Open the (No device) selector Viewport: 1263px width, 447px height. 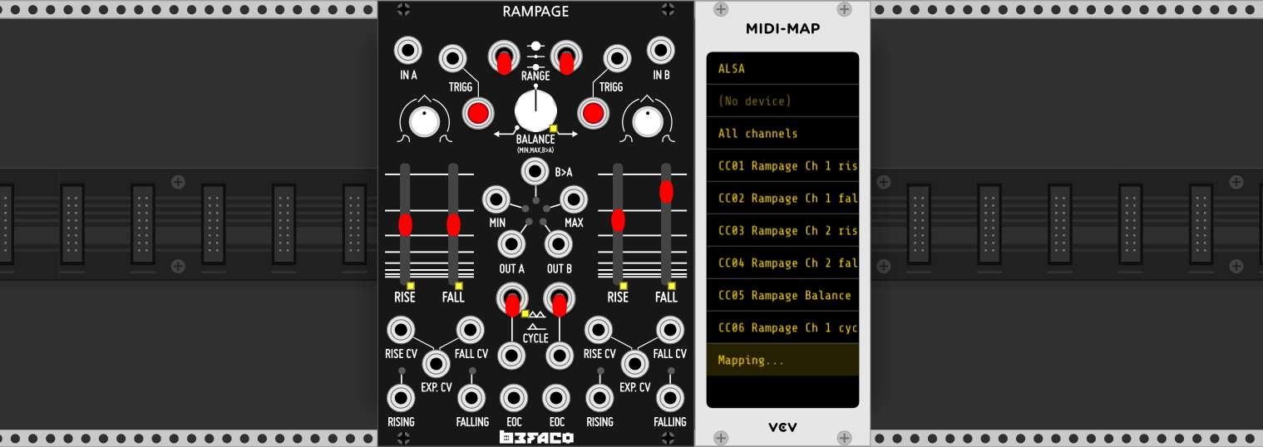(x=782, y=101)
